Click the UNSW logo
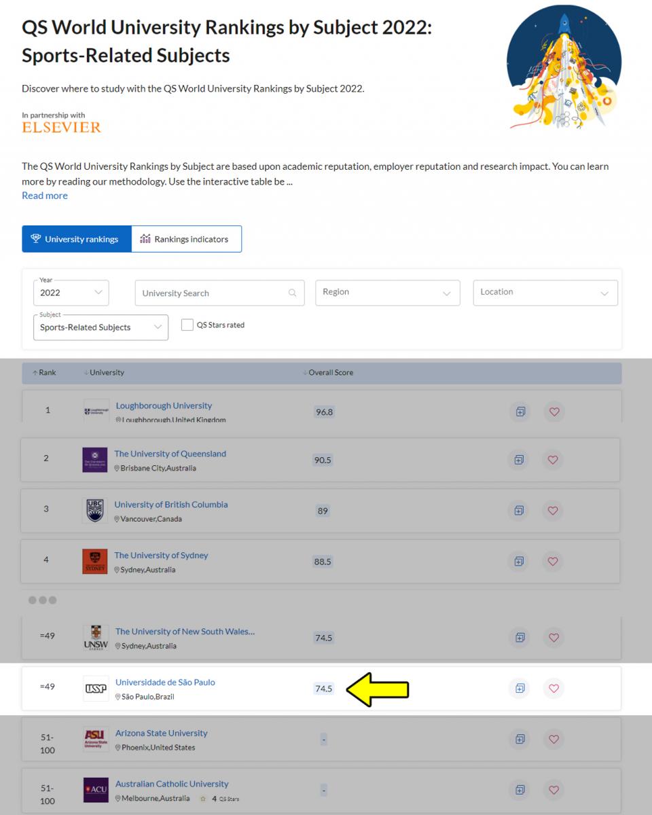 coord(96,638)
